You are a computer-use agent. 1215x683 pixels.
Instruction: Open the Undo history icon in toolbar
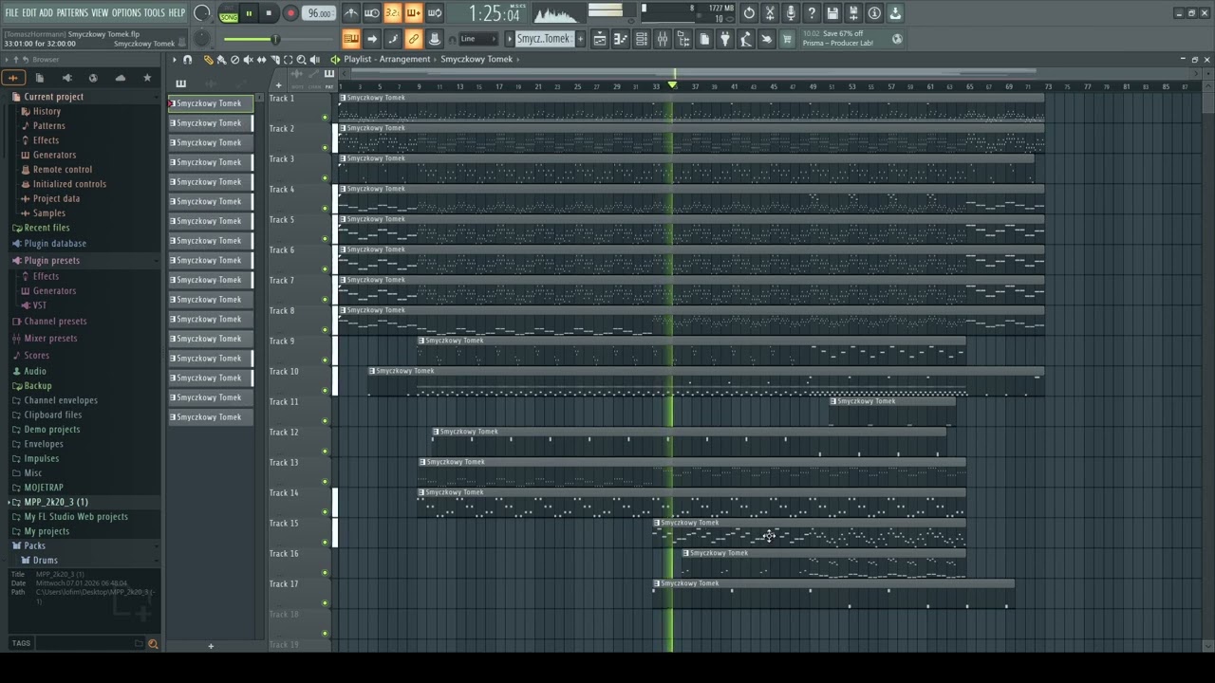tap(749, 13)
